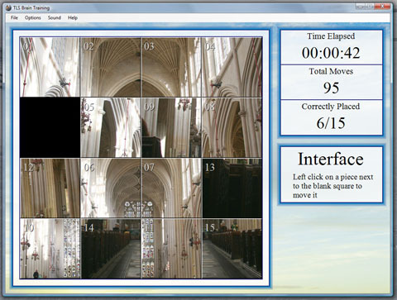The width and height of the screenshot is (397, 300).
Task: Open the Options menu
Action: pyautogui.click(x=33, y=17)
